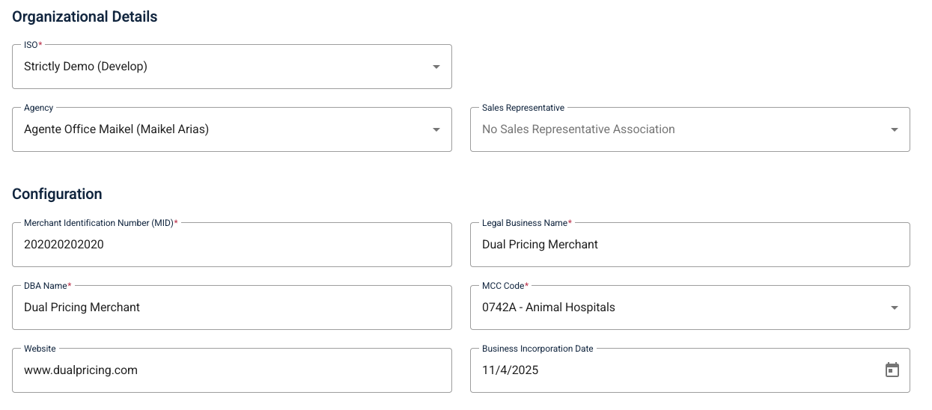
Task: Focus the Website field with www.dualpricing.com
Action: [x=232, y=370]
